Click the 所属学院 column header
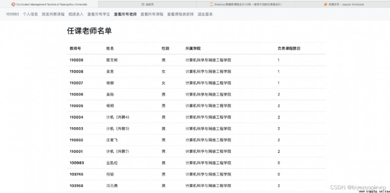Screen dimensions: 390x193 pos(193,49)
